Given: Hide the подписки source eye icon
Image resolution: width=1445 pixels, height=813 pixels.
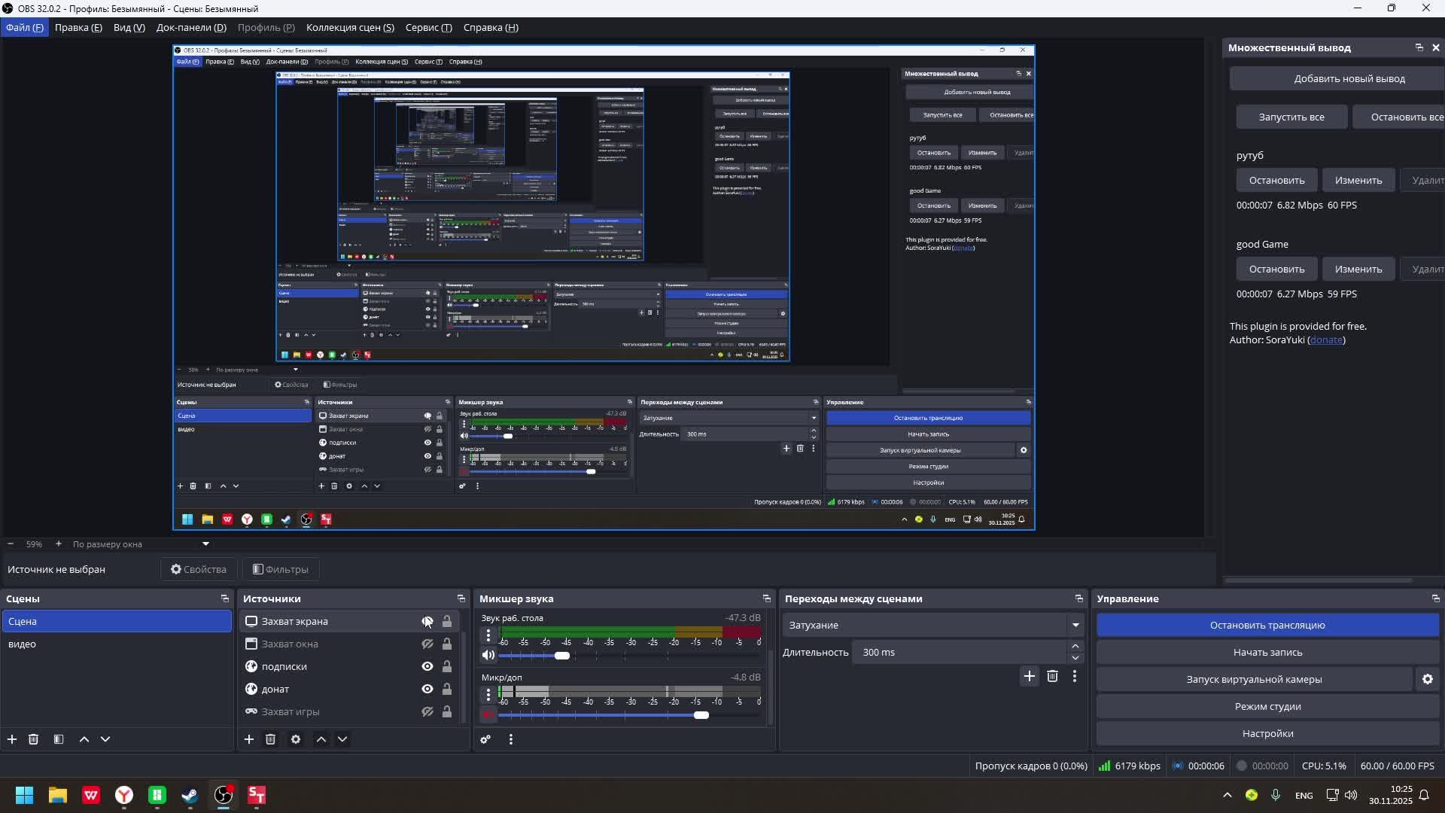Looking at the screenshot, I should click(427, 666).
